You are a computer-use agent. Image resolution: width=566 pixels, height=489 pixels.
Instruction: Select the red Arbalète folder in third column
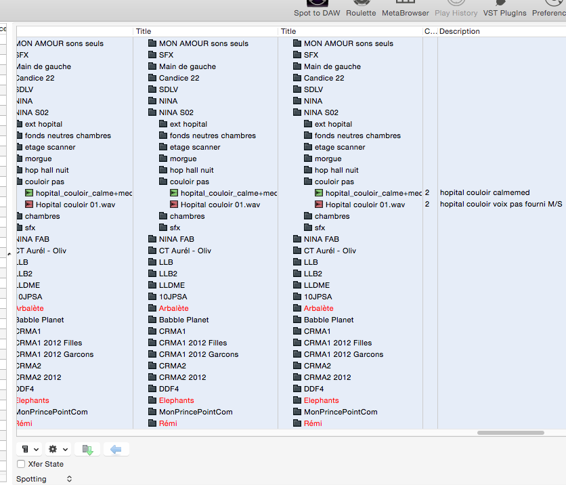tap(318, 308)
